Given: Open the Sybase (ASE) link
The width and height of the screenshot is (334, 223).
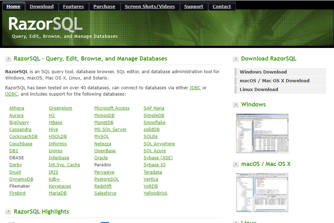Looking at the screenshot, I should (158, 158).
